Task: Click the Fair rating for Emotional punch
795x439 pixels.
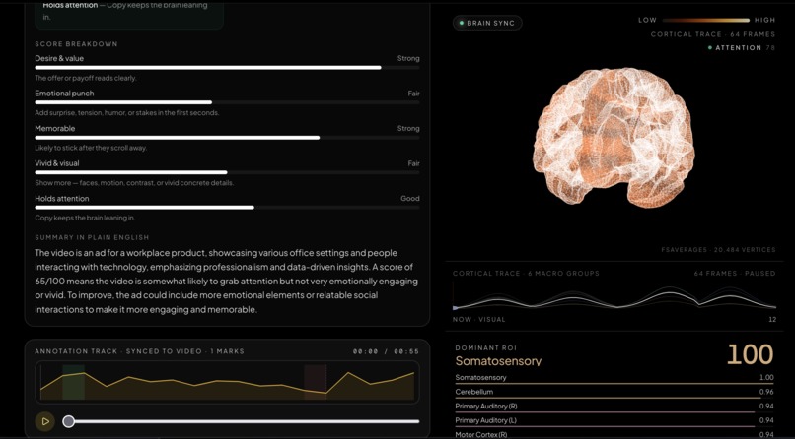Action: tap(413, 94)
